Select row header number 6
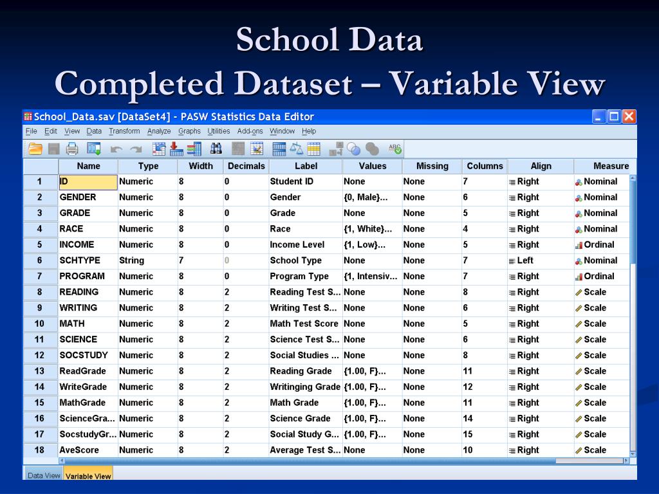 click(41, 261)
